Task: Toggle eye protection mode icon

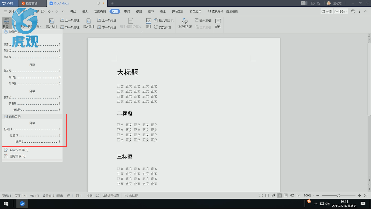Action: [298, 196]
